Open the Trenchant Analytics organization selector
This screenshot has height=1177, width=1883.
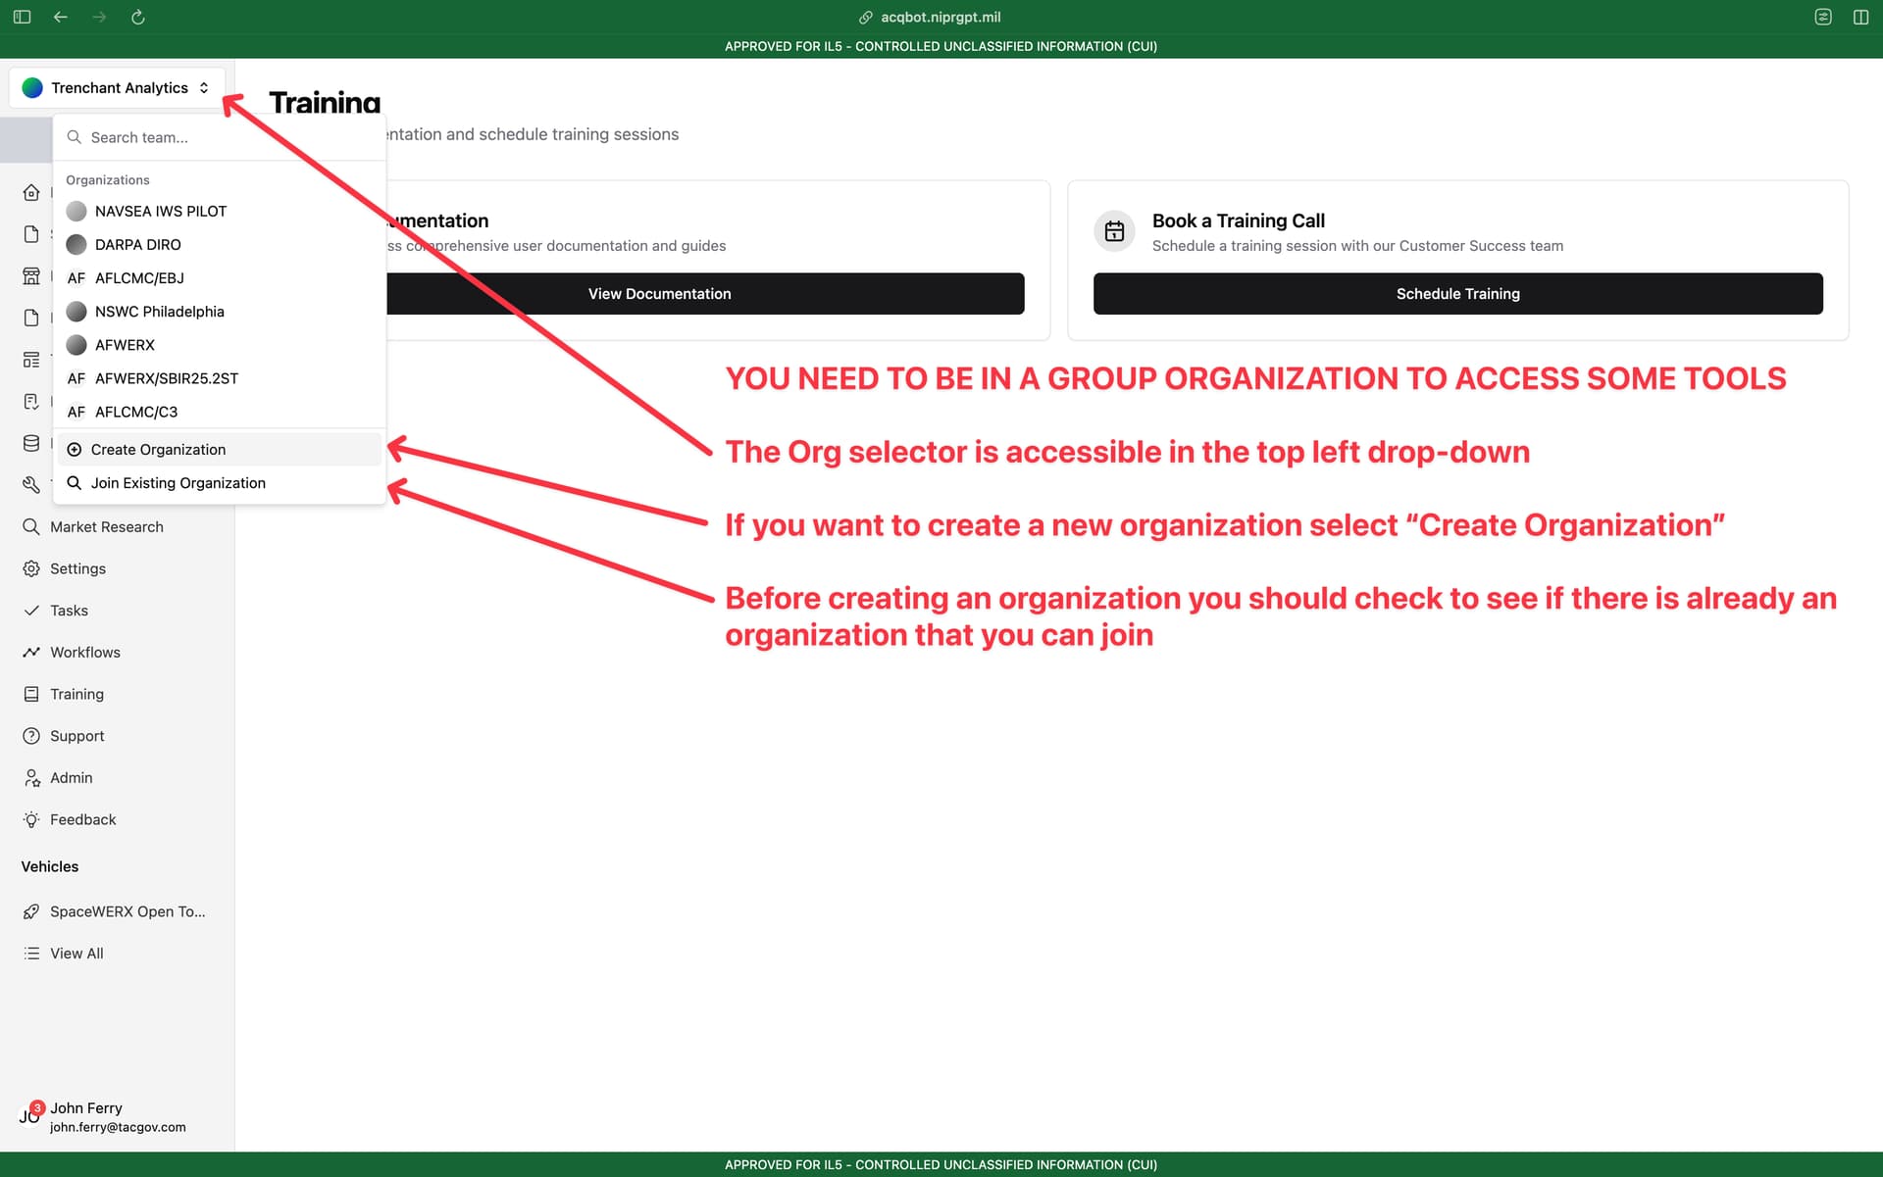(x=117, y=88)
